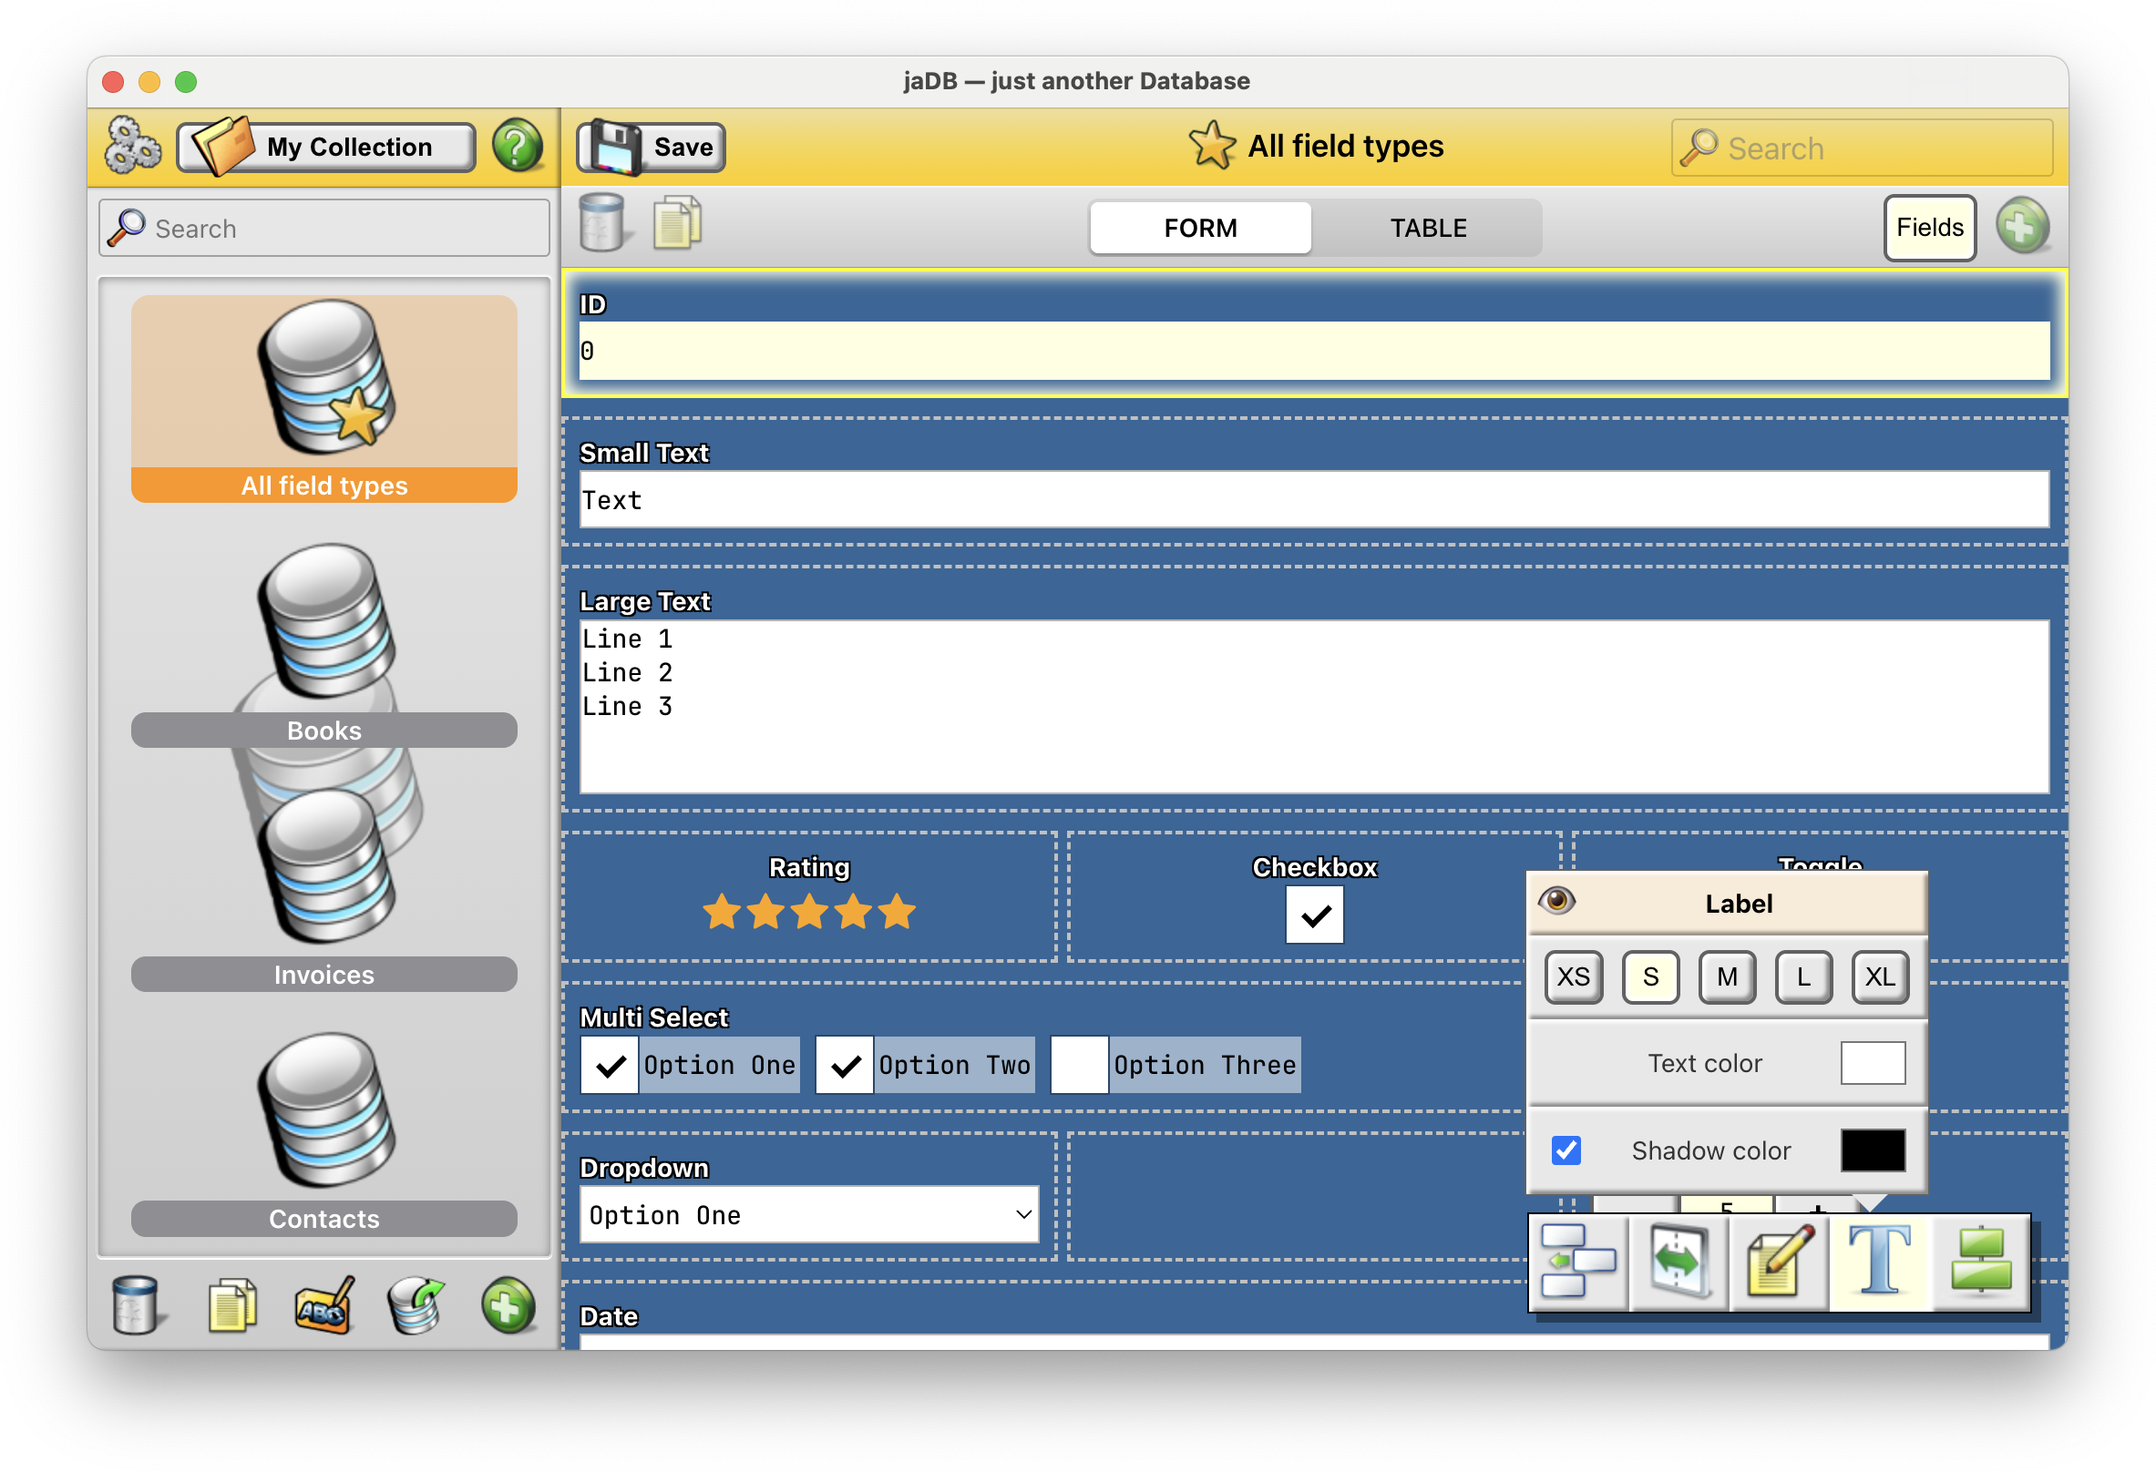Click rename database ABC icon
Image resolution: width=2156 pixels, height=1472 pixels.
pyautogui.click(x=323, y=1306)
